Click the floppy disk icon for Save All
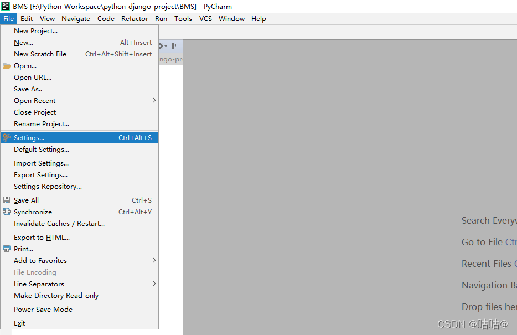This screenshot has height=335, width=517. point(7,200)
